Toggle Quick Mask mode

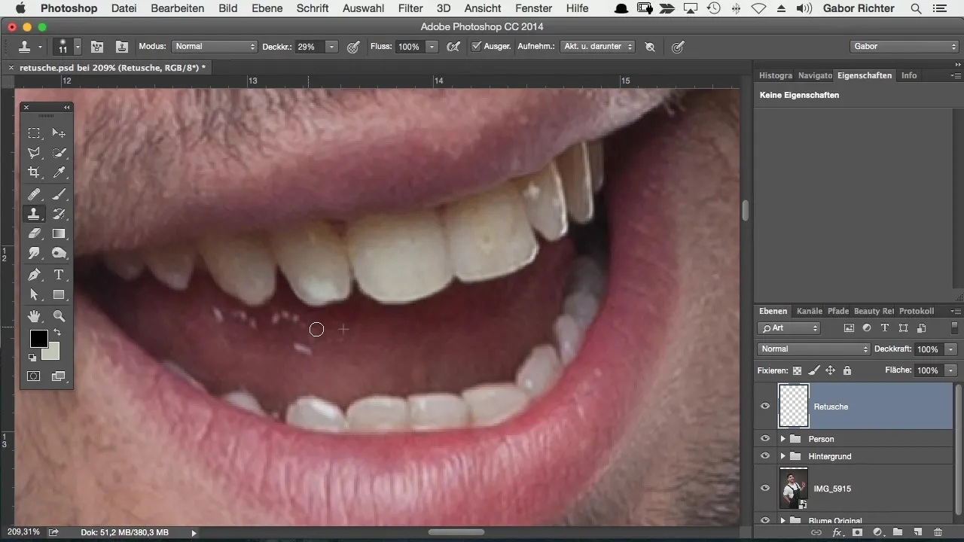(34, 376)
